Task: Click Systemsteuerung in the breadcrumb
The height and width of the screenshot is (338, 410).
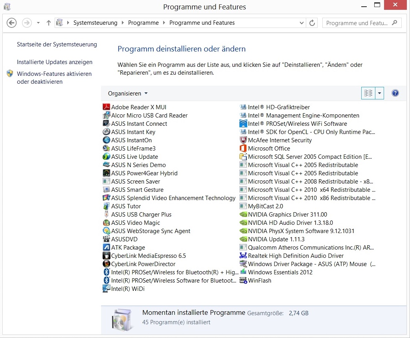Action: 95,23
